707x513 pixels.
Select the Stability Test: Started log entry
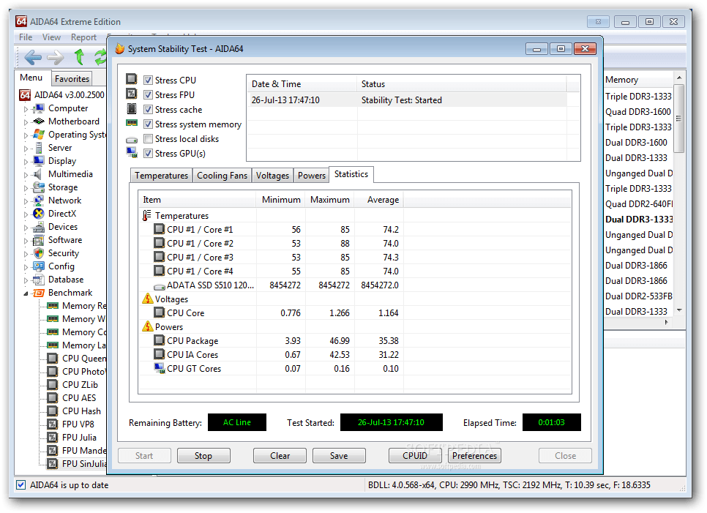pos(407,100)
